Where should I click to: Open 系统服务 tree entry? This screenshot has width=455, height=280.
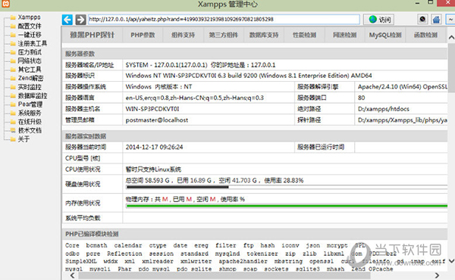click(30, 113)
